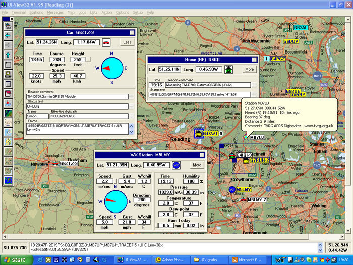Click the computer terminal toolbar icon
The width and height of the screenshot is (353, 265).
[x=8, y=74]
